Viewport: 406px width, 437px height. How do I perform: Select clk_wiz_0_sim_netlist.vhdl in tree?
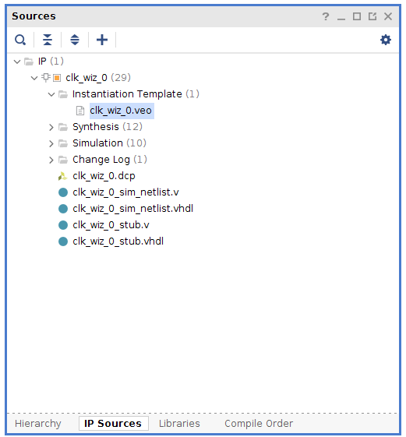tap(132, 209)
